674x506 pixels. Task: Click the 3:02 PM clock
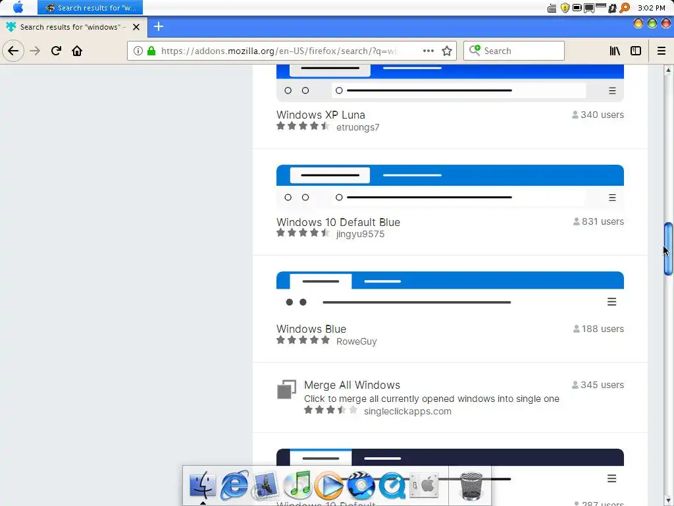click(651, 8)
